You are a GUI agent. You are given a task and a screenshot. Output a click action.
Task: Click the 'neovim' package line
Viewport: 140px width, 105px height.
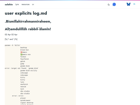(23, 87)
